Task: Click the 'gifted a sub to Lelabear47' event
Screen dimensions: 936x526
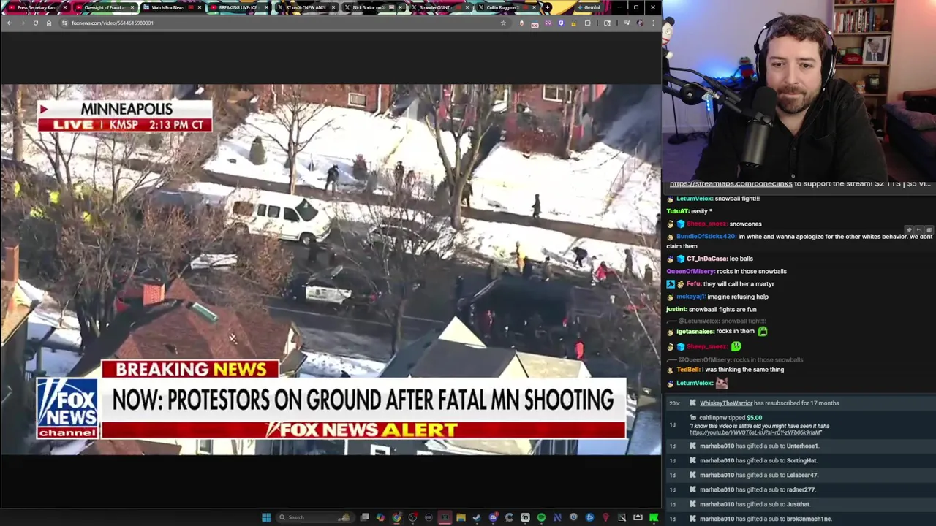Action: tap(802, 475)
